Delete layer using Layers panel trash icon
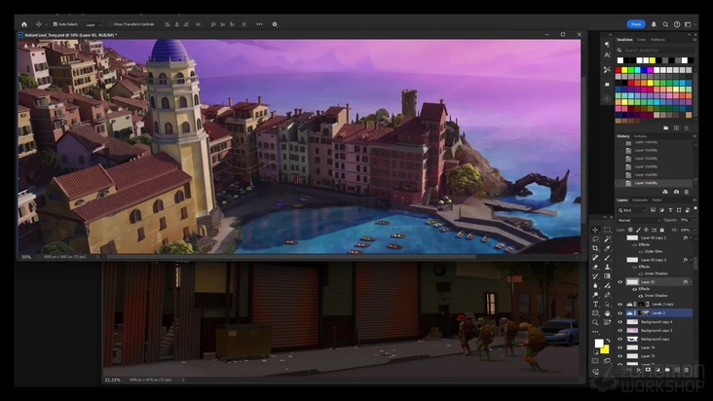This screenshot has width=713, height=401. (x=687, y=370)
